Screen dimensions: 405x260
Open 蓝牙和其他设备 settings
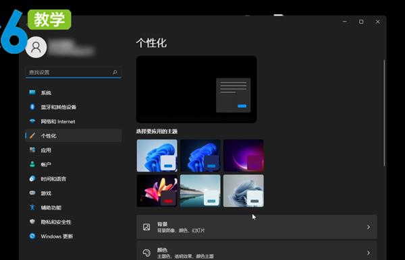pyautogui.click(x=74, y=106)
